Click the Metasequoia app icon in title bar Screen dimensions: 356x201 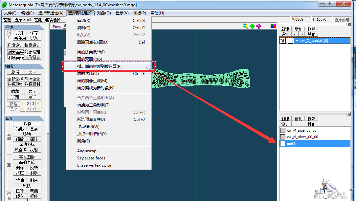(x=4, y=5)
